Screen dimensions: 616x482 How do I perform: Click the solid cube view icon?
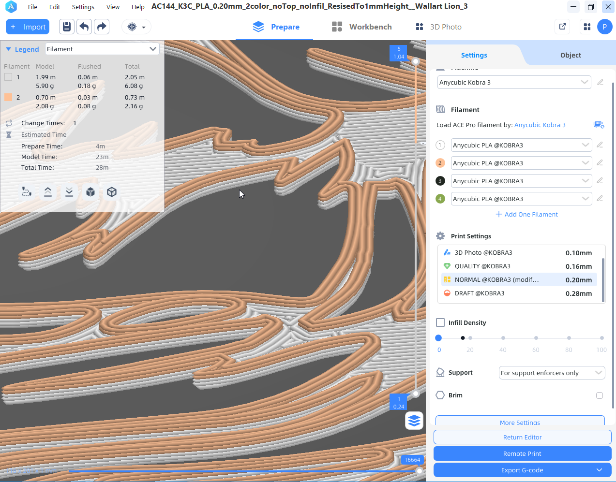90,192
